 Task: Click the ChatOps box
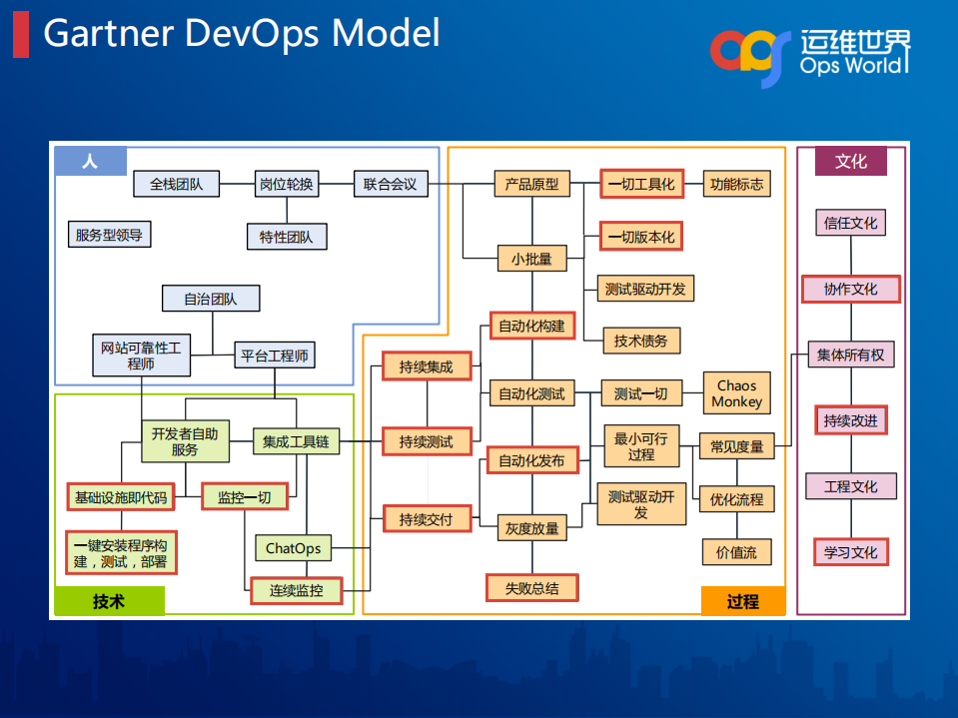293,548
